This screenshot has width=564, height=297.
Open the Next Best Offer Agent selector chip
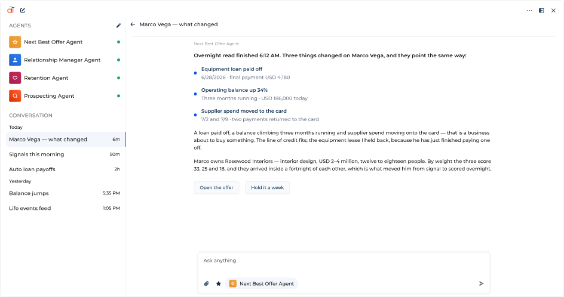click(x=262, y=284)
